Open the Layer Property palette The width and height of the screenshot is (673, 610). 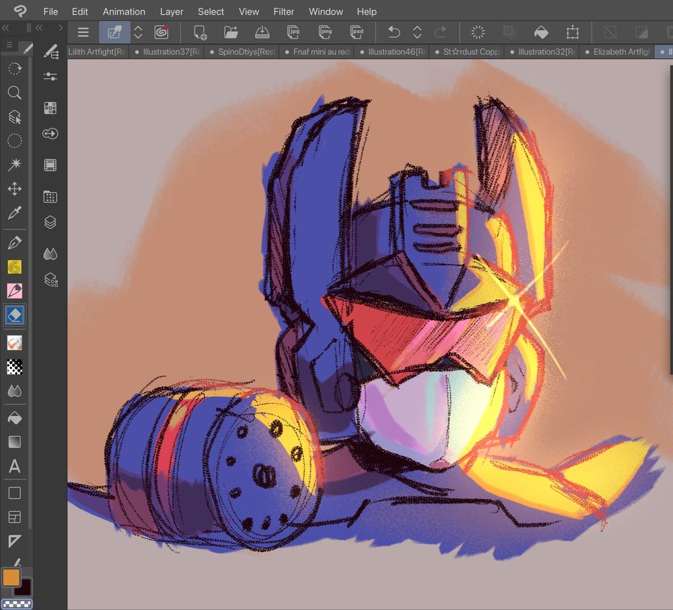coord(50,280)
